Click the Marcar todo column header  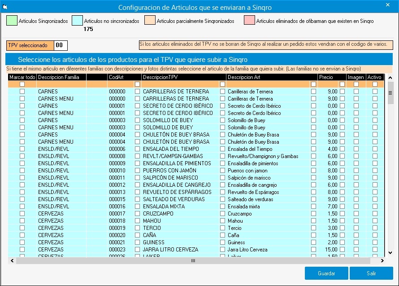tap(22, 77)
